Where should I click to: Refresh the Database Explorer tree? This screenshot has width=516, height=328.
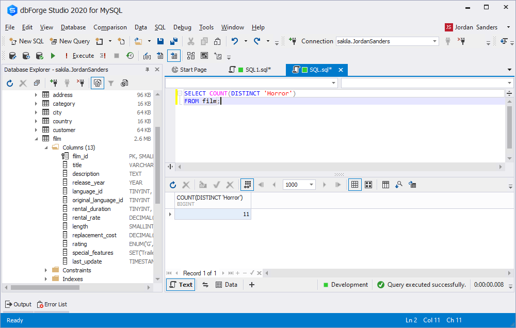pos(9,83)
